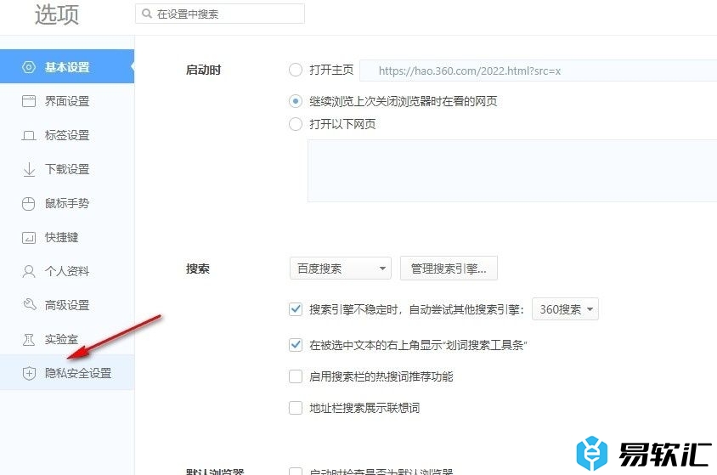This screenshot has height=475, width=717.
Task: Click the 快捷键 keyboard icon
Action: [x=28, y=237]
